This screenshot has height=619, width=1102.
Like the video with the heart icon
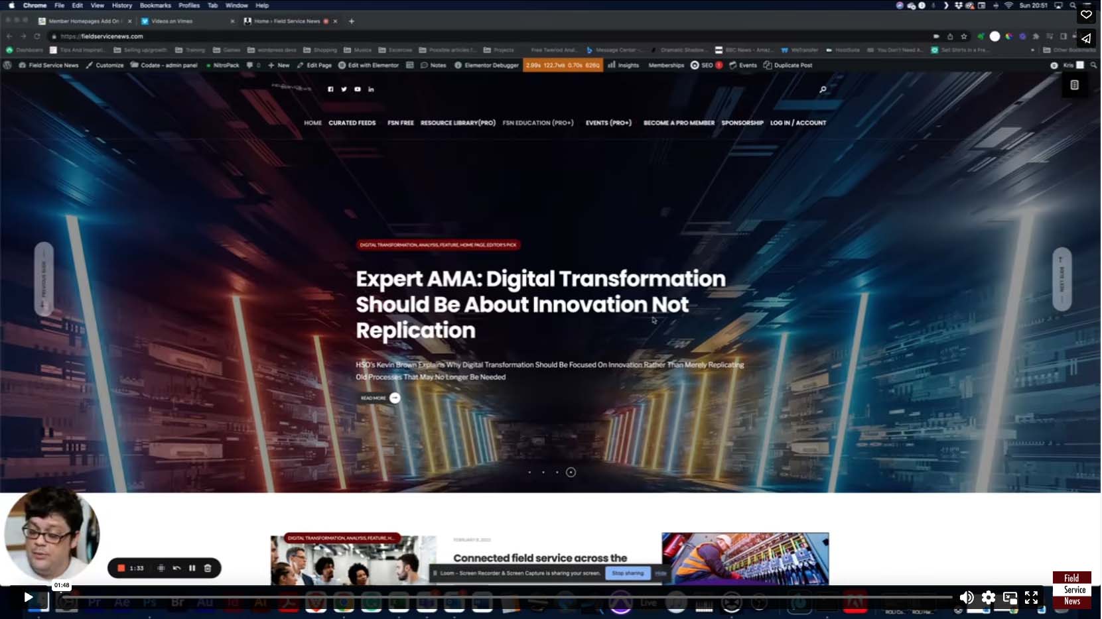1086,15
